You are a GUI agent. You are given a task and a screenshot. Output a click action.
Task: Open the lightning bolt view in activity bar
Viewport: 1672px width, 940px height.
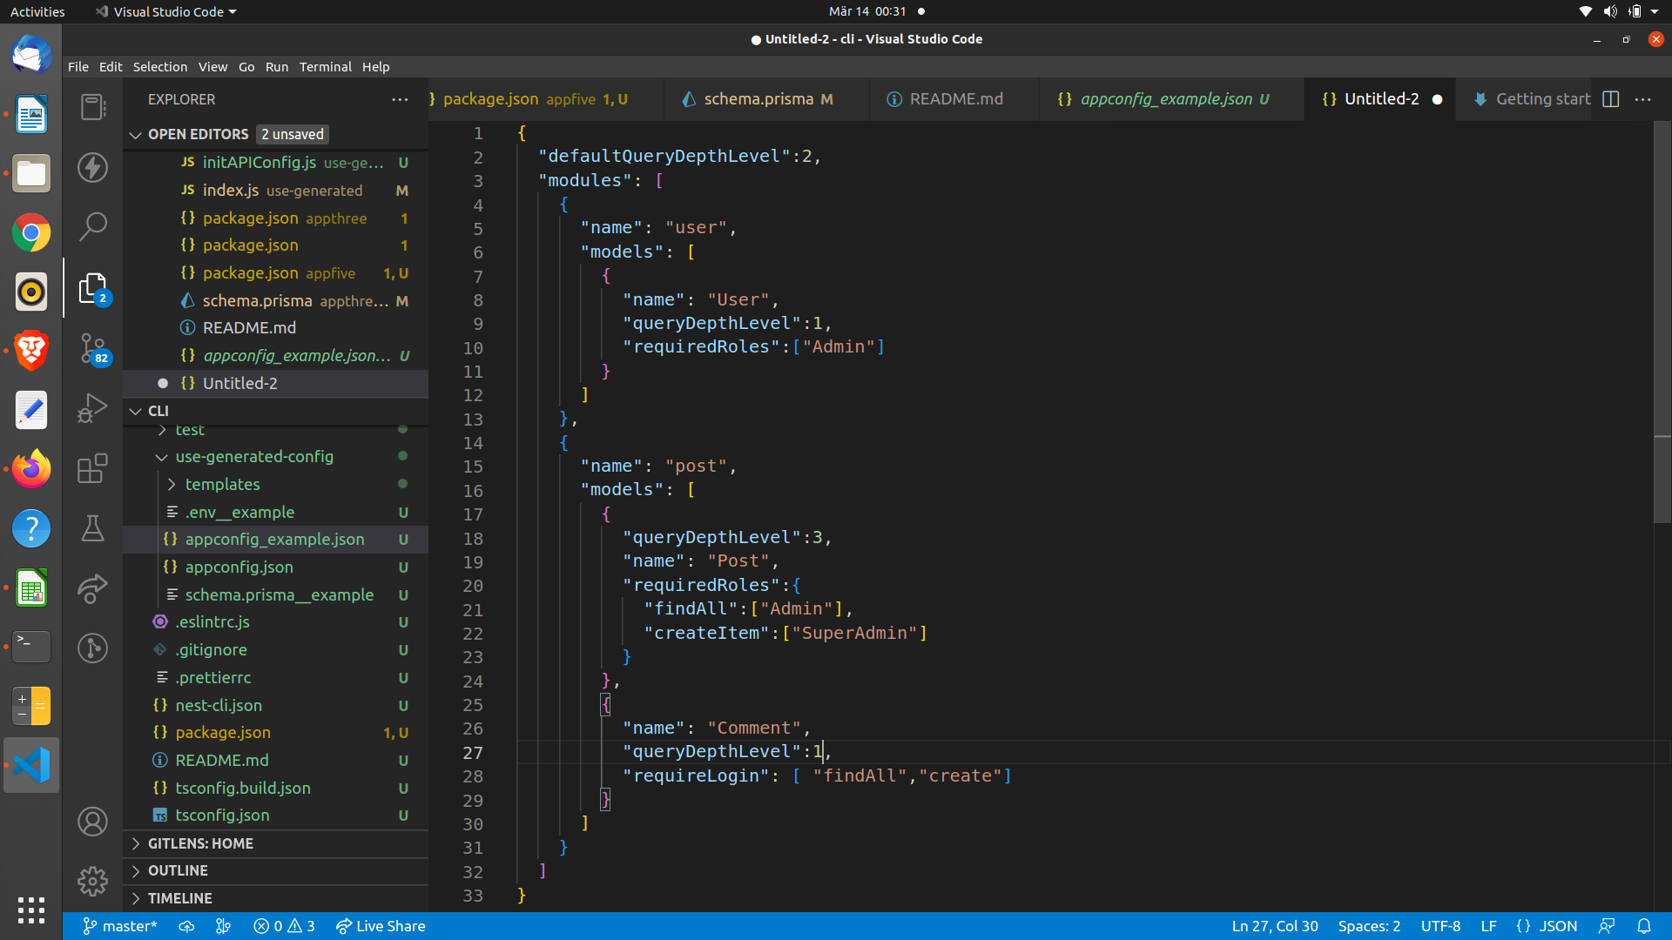click(x=92, y=167)
